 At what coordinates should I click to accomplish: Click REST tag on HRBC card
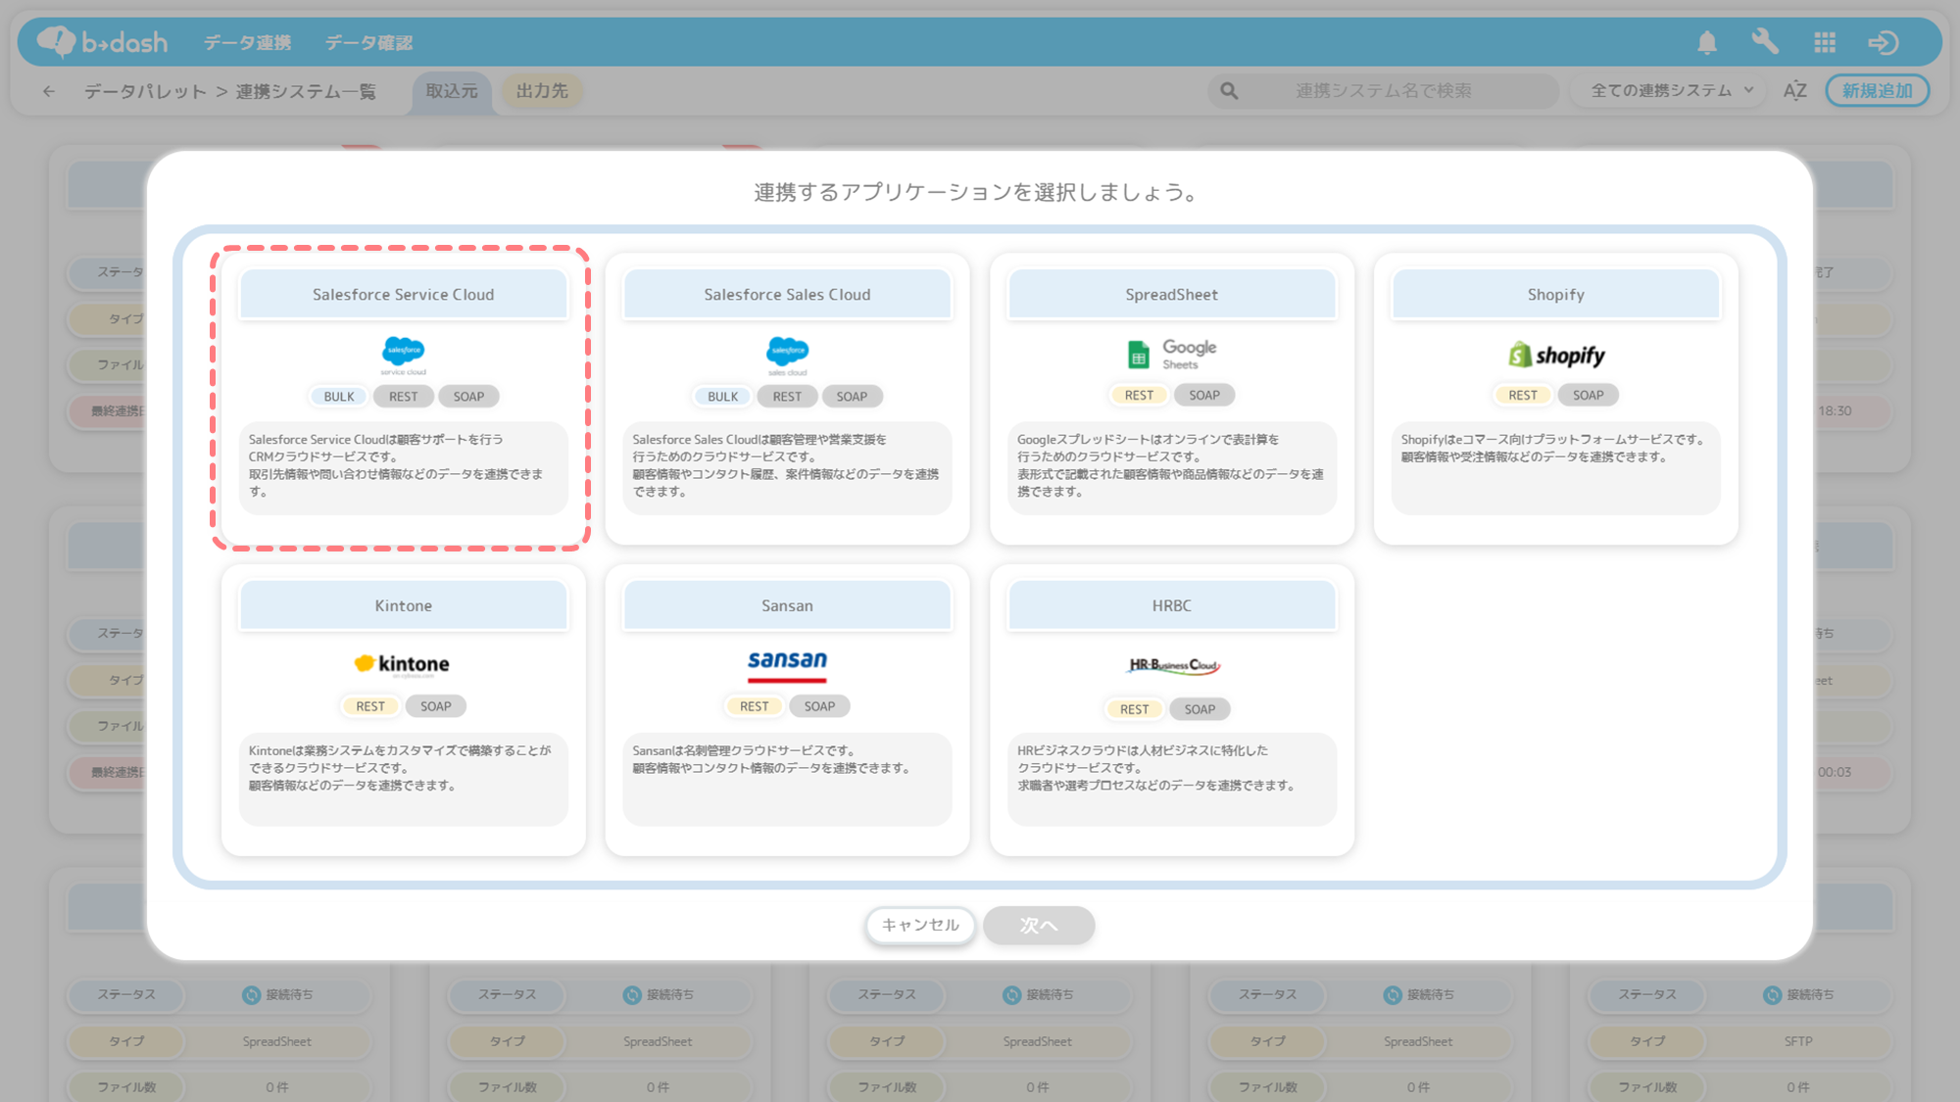[x=1135, y=709]
